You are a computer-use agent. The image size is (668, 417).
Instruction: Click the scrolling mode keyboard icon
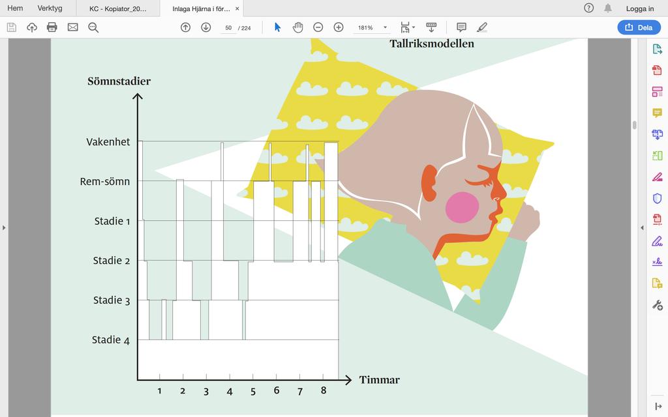click(x=431, y=27)
